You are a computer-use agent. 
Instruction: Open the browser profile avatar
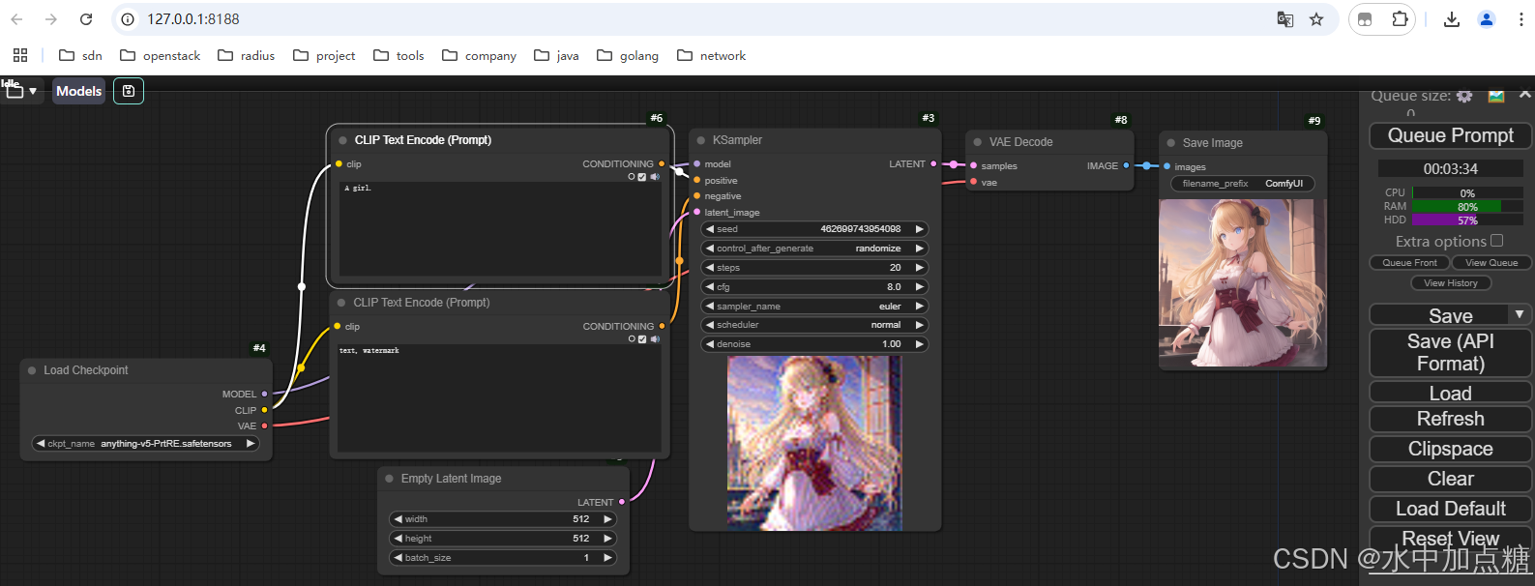tap(1487, 19)
